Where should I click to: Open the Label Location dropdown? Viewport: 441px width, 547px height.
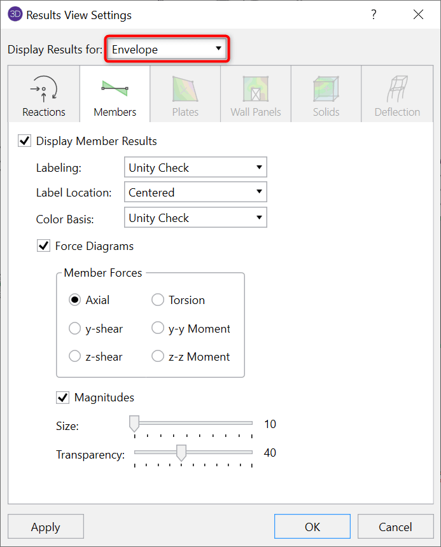[195, 192]
